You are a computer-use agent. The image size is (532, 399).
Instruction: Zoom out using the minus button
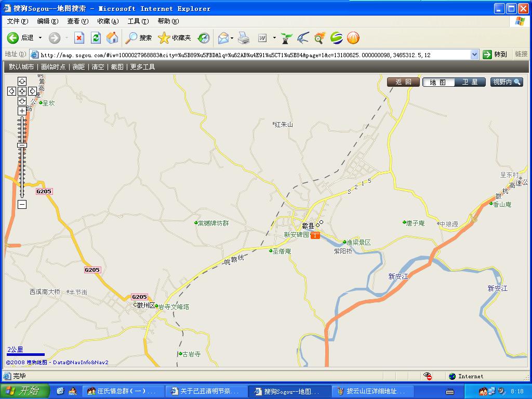(x=22, y=205)
